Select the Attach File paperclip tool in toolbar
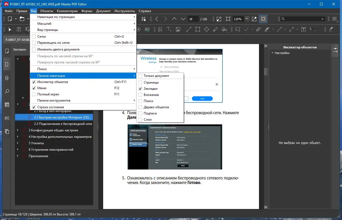 (258, 29)
